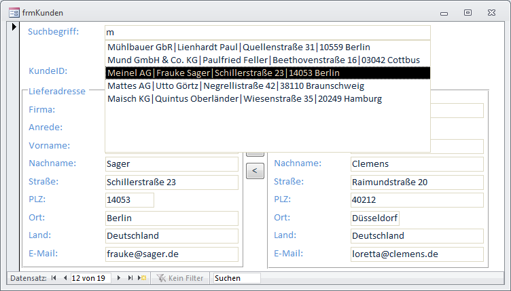Click the frmKunden form icon in title bar
This screenshot has height=291, width=511.
[13, 12]
